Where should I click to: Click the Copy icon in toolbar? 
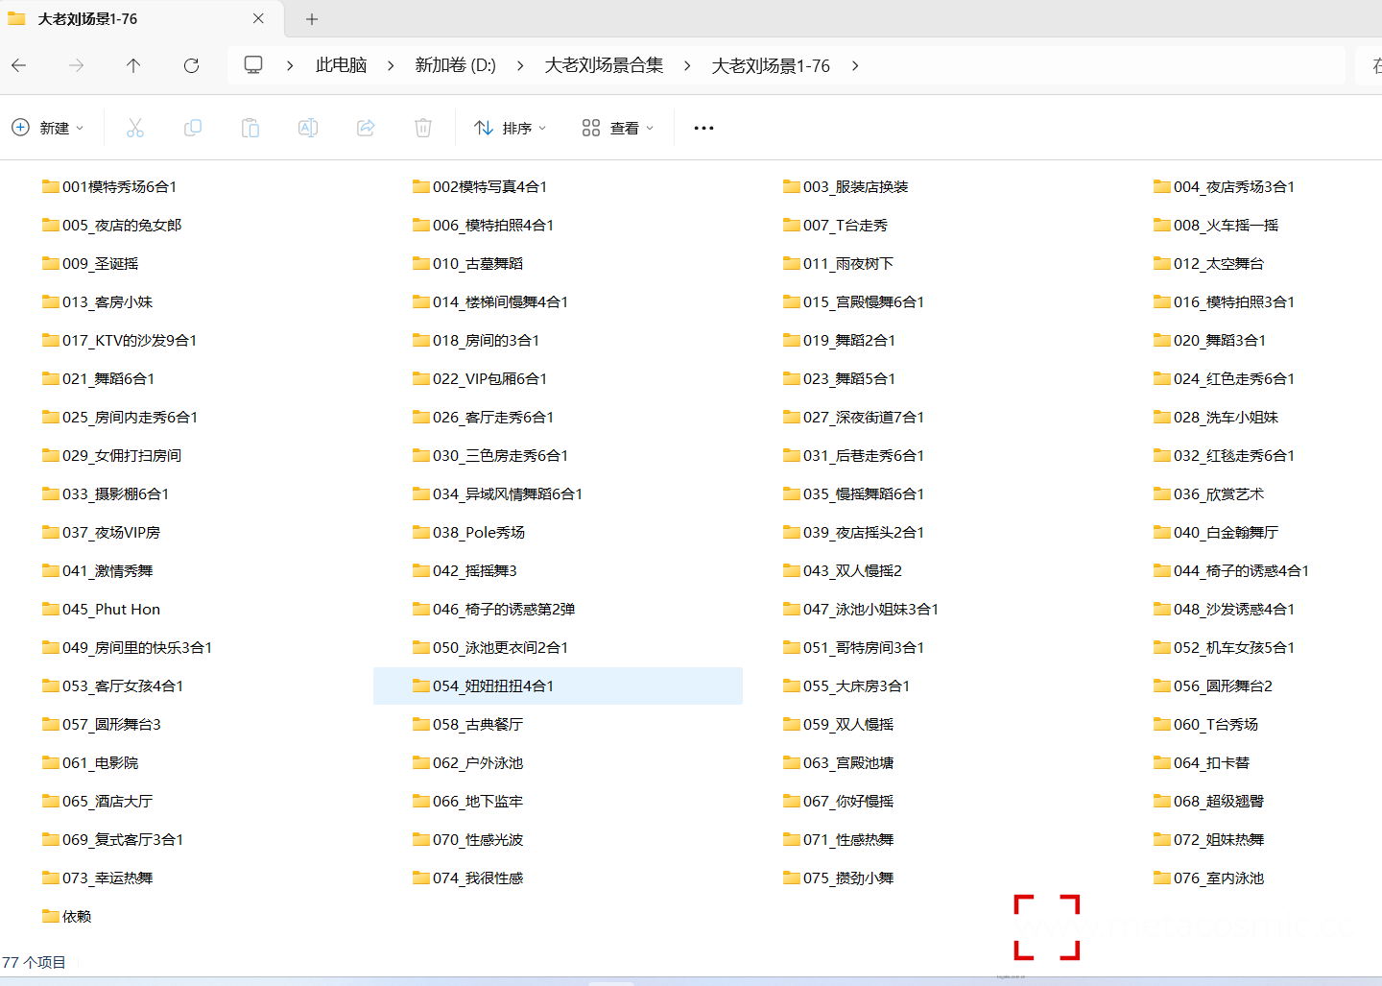point(193,128)
